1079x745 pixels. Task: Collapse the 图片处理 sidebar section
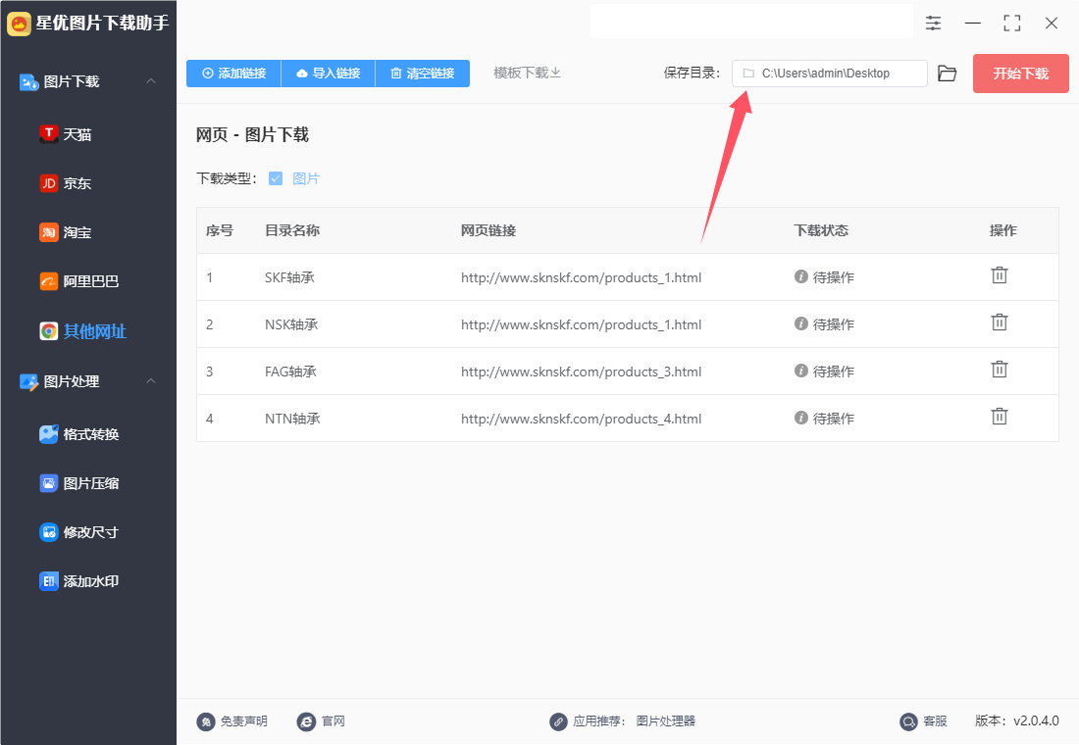click(151, 381)
